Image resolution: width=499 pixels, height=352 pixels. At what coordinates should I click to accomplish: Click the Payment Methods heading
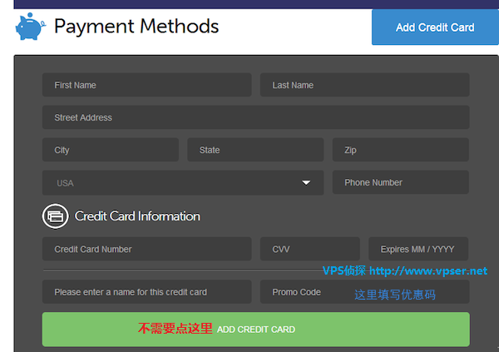click(x=136, y=26)
